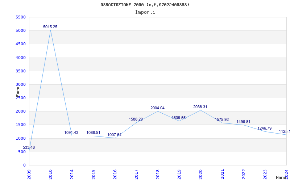Click the 1246.79 data label

(265, 129)
